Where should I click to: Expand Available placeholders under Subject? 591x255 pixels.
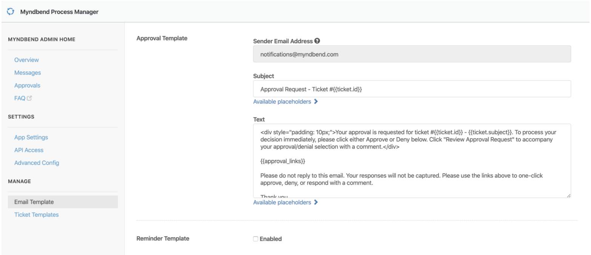[282, 102]
